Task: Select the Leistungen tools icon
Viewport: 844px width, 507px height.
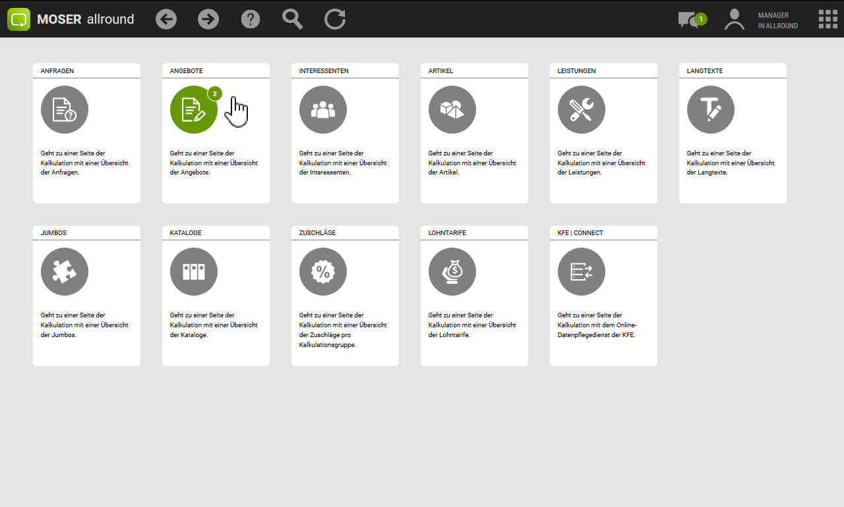Action: (582, 109)
